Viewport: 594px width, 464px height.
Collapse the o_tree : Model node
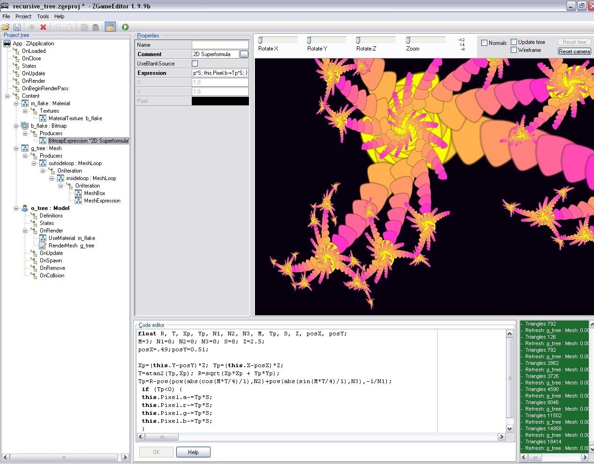pos(16,208)
